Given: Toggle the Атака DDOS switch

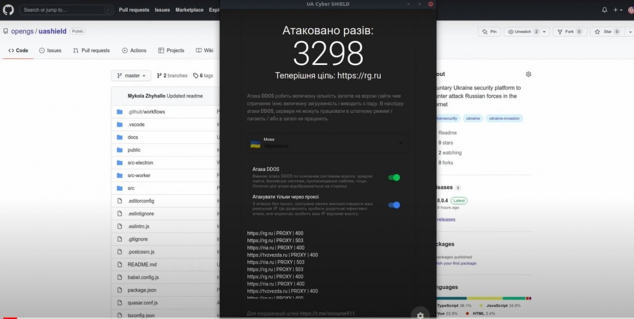Looking at the screenshot, I should coord(394,178).
